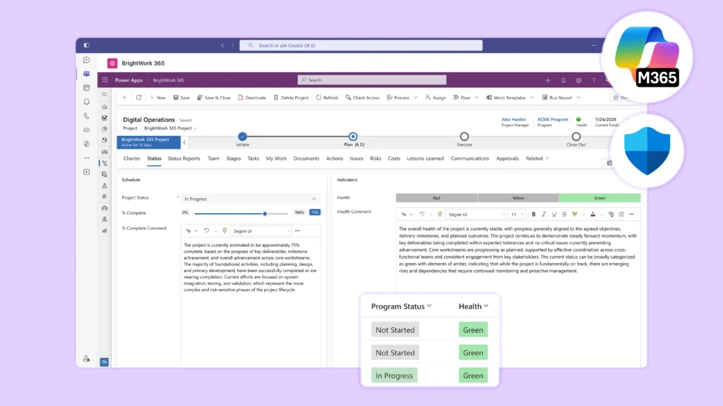The width and height of the screenshot is (723, 406).
Task: Open the bar chart icon in site navigation
Action: [104, 230]
